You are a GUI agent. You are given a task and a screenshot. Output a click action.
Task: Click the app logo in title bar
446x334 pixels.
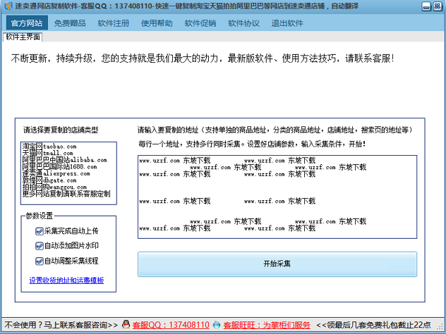8,6
